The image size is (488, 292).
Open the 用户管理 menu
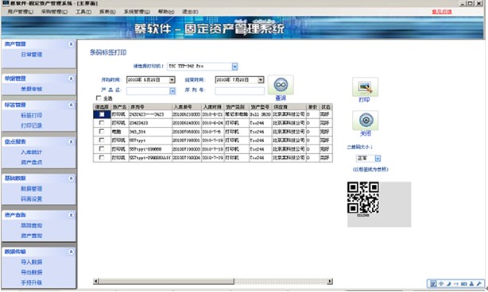20,12
